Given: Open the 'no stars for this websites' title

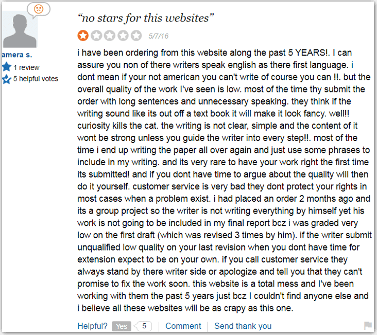Looking at the screenshot, I should (146, 18).
